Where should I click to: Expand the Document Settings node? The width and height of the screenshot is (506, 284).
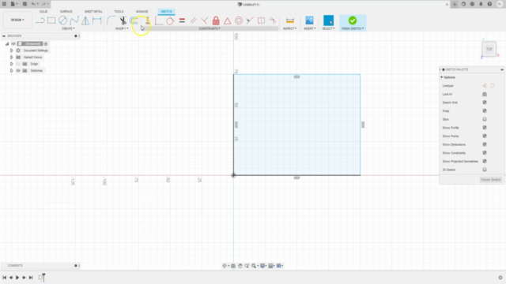click(12, 50)
